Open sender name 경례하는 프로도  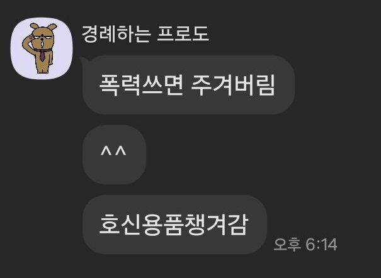coord(145,34)
